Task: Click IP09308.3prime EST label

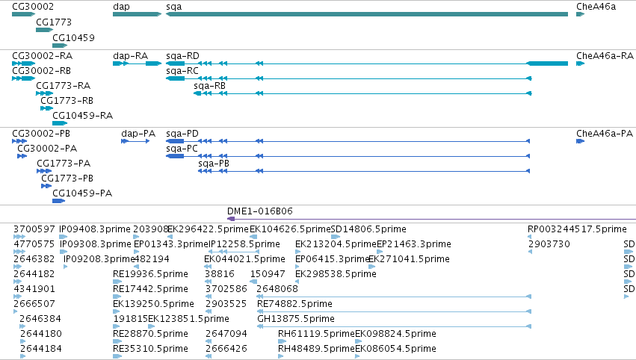Action: tap(96, 244)
